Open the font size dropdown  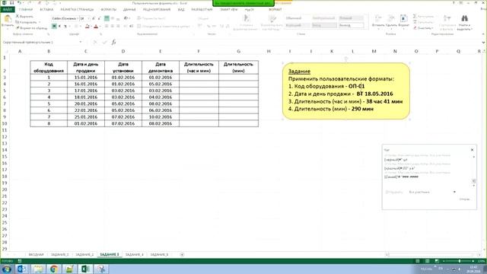(x=89, y=18)
